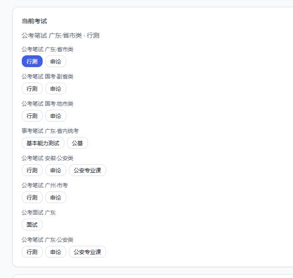Select 申论 under 广东·省市类
This screenshot has height=278, width=293.
(56, 61)
